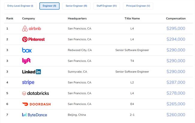Click Stripe's $287,000 compensation value
This screenshot has height=123, width=195.
tap(175, 82)
